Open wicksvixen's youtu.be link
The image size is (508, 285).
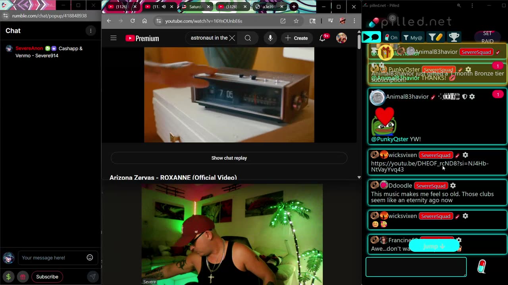tap(429, 166)
